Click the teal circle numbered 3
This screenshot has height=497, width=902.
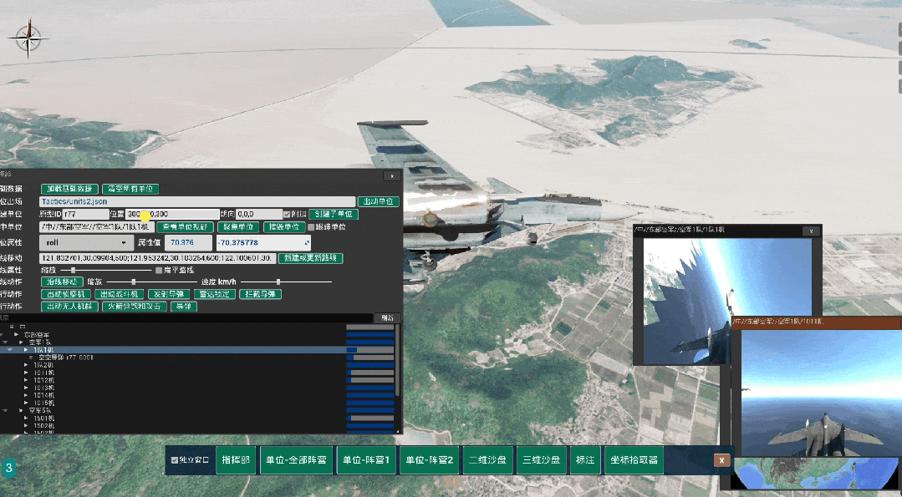(8, 468)
